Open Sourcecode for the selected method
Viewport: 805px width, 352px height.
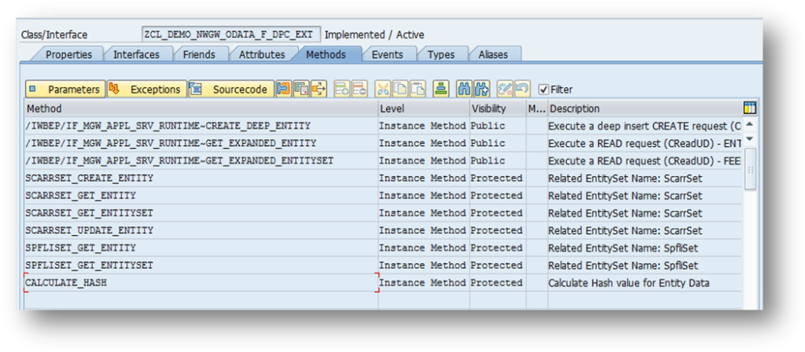(231, 90)
